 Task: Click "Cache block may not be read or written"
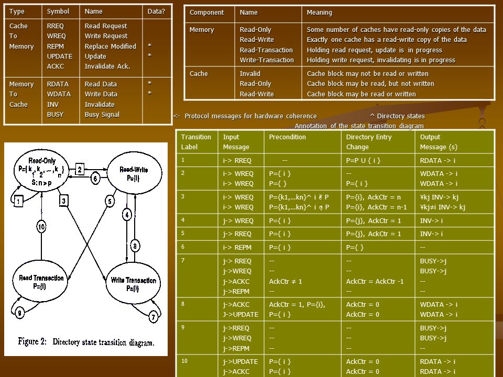point(368,73)
